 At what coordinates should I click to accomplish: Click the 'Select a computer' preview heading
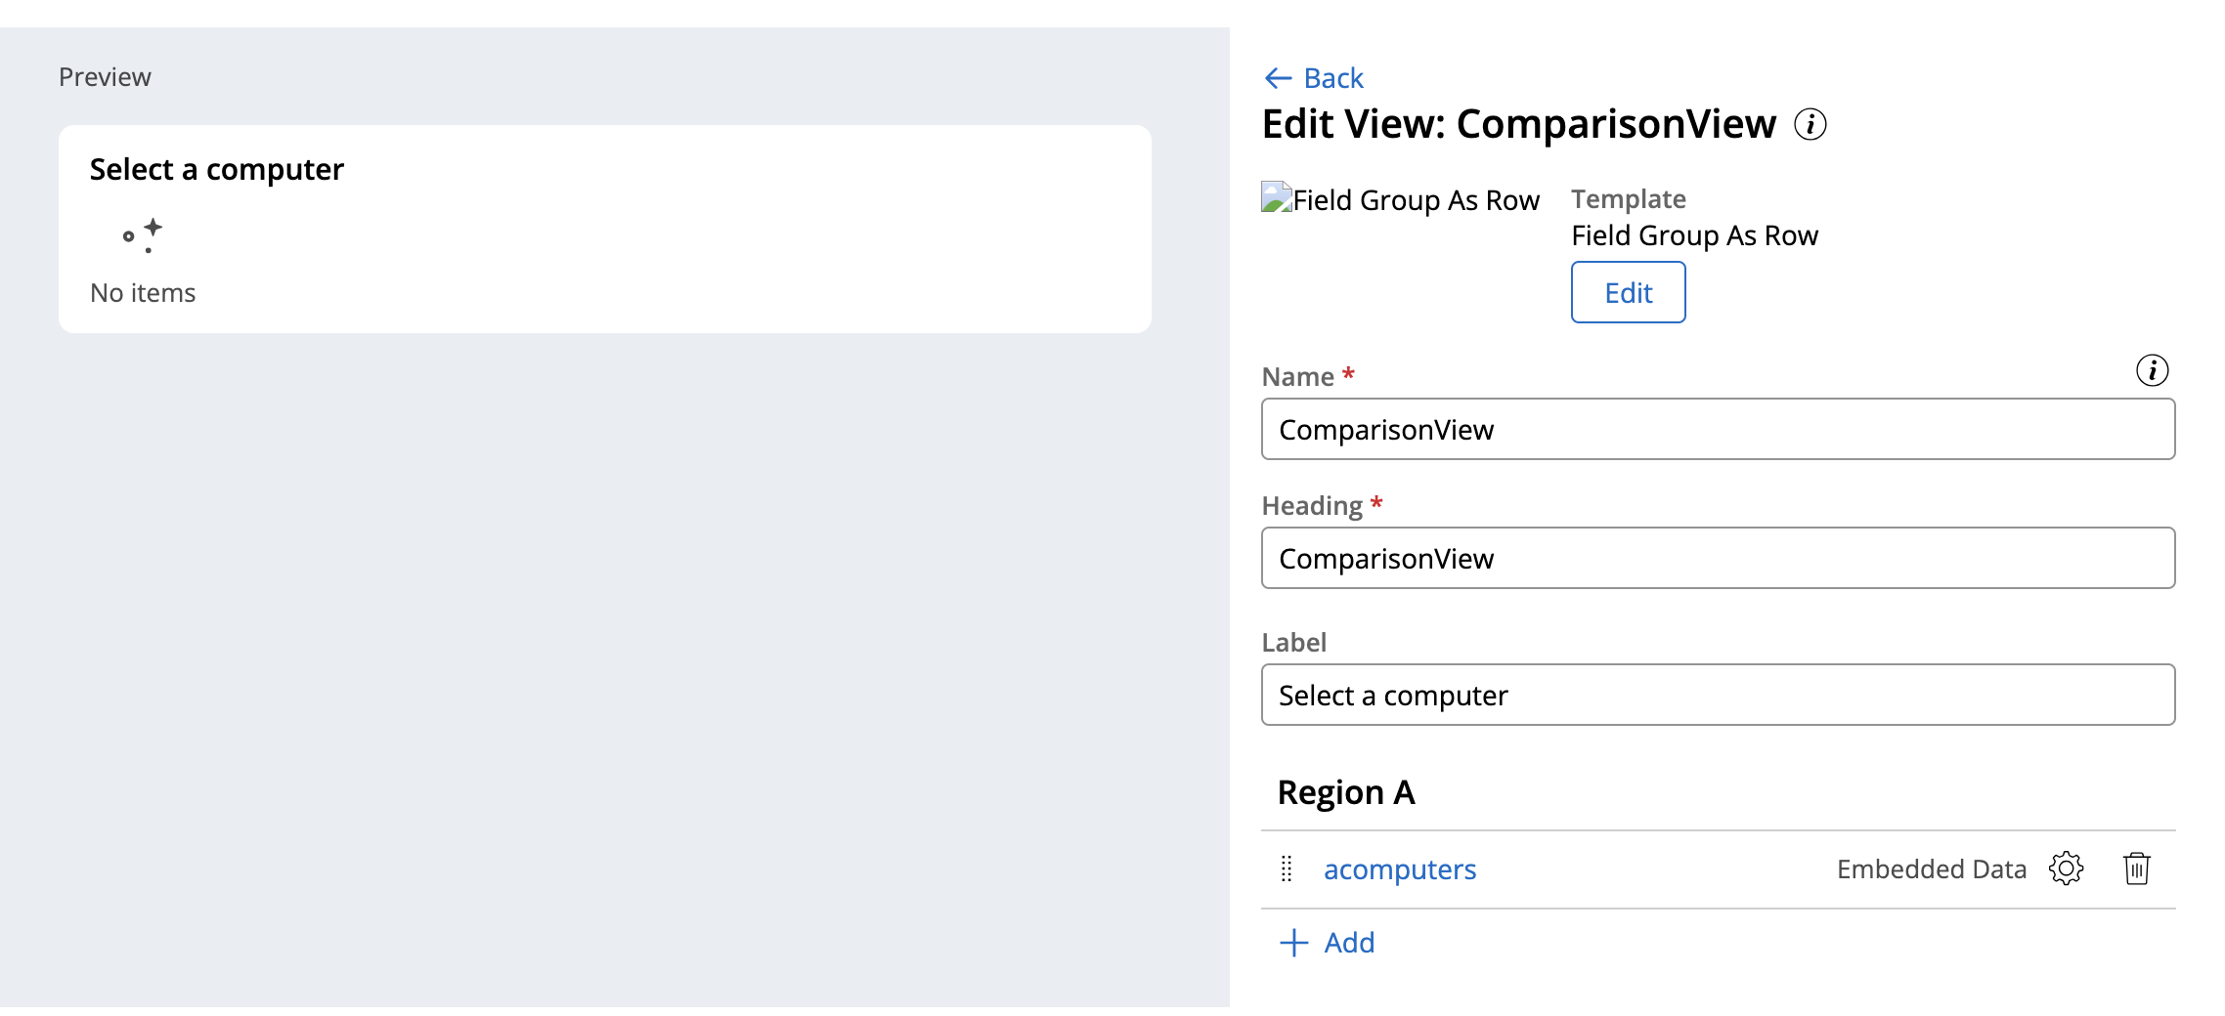click(217, 170)
